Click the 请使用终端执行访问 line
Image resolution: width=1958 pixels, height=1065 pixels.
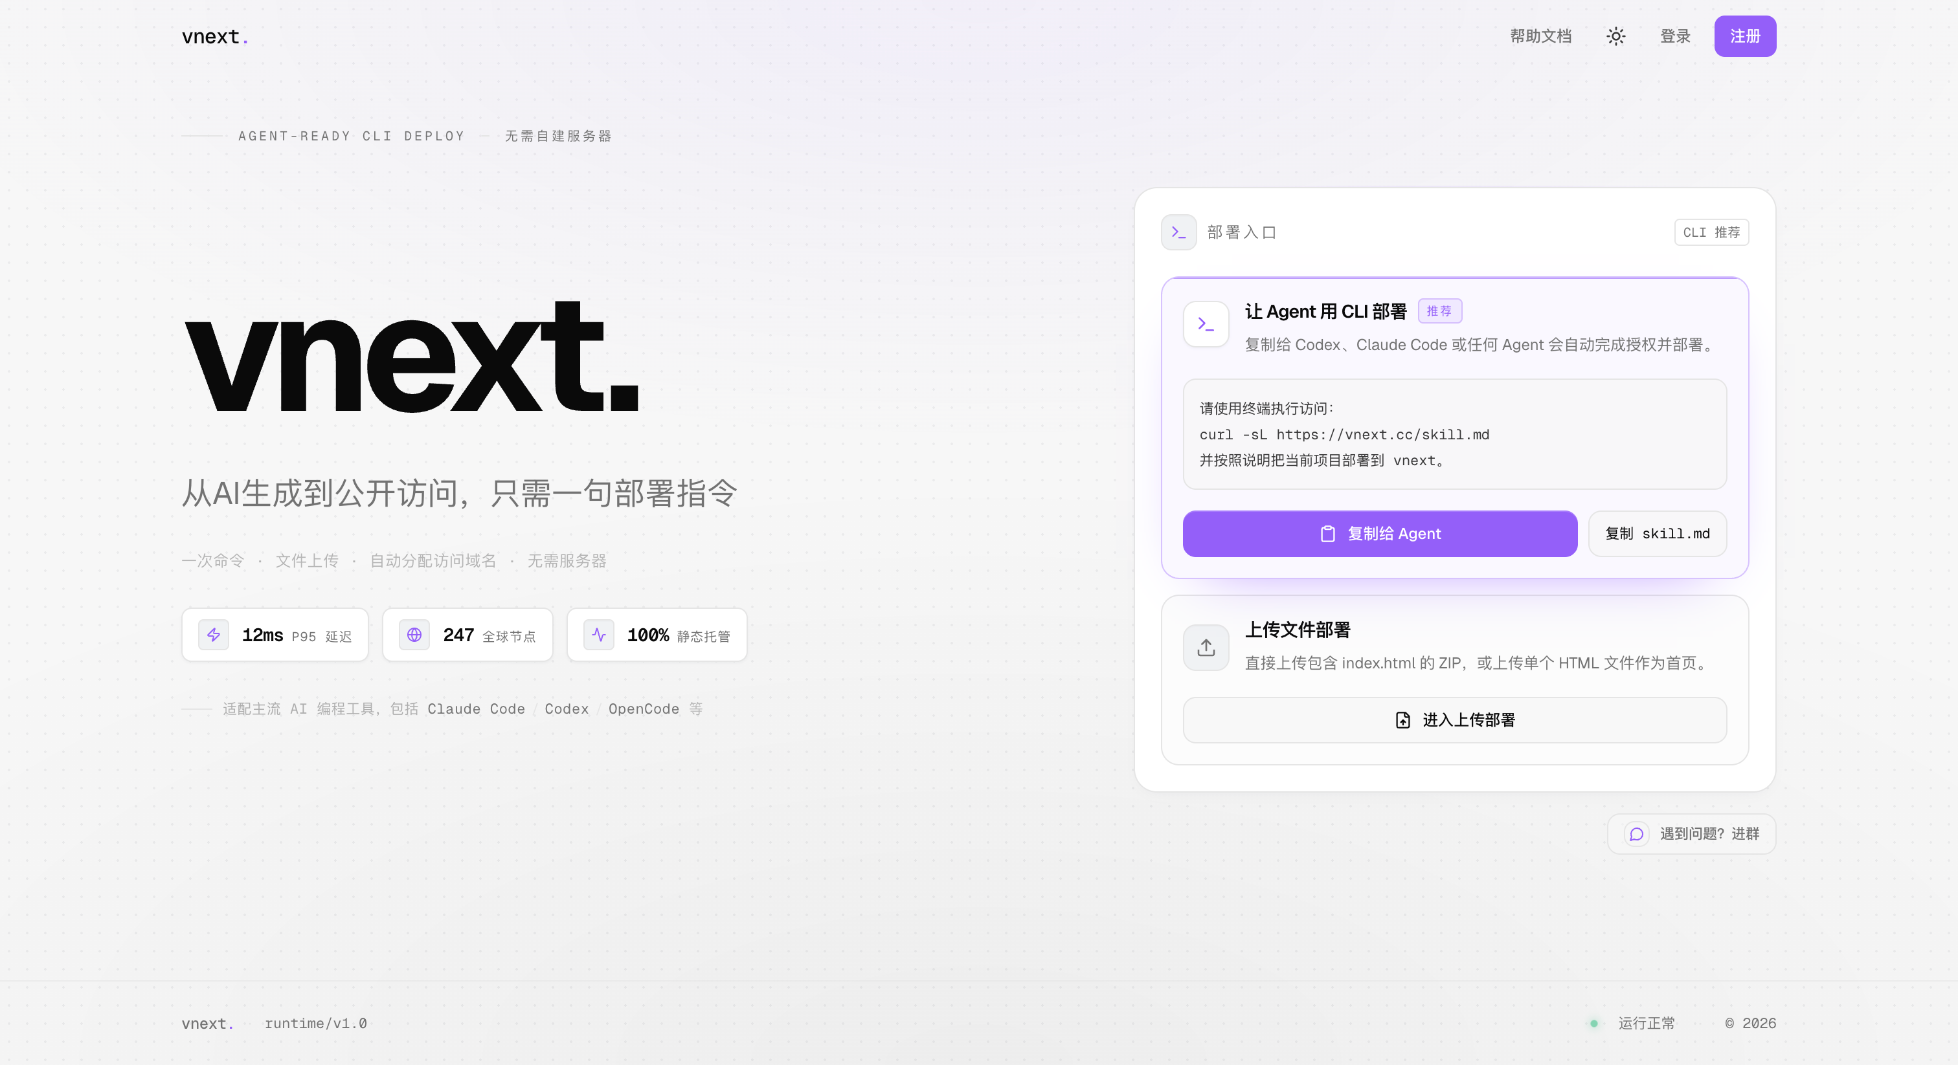pyautogui.click(x=1266, y=409)
